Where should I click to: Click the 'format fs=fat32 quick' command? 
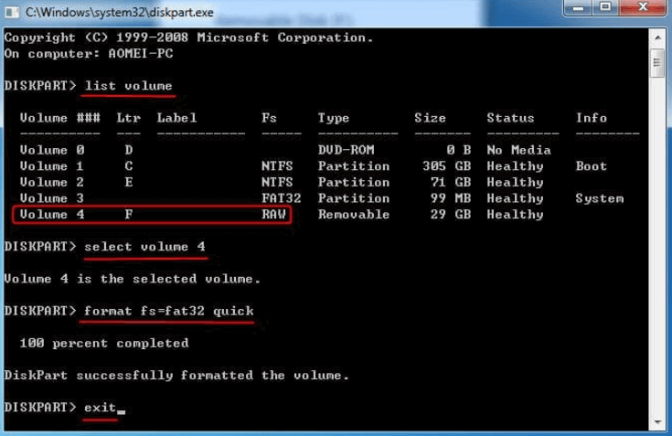pyautogui.click(x=168, y=311)
